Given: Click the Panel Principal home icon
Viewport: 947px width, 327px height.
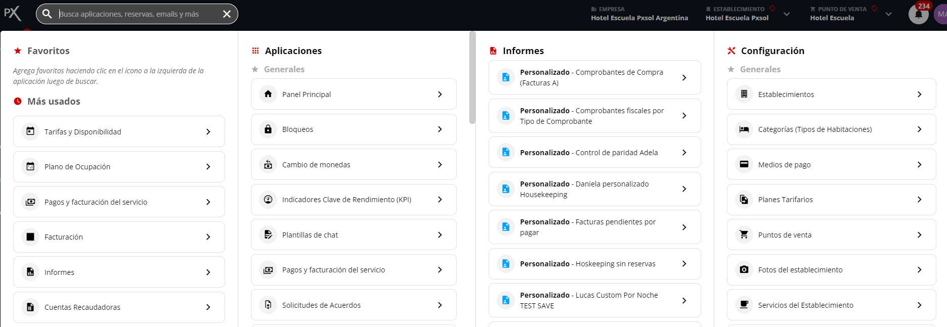Looking at the screenshot, I should 268,95.
